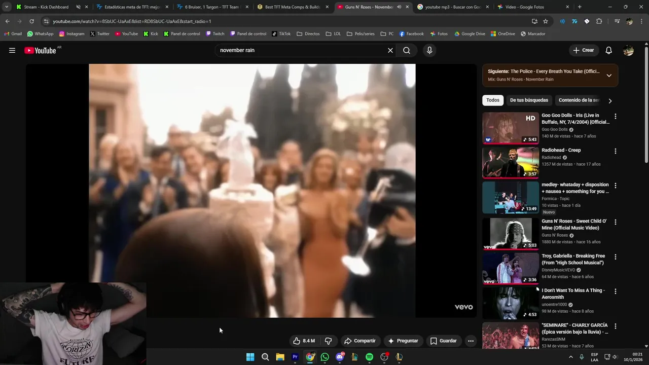
Task: Open the Pelis/series bookmarks folder
Action: pos(360,34)
